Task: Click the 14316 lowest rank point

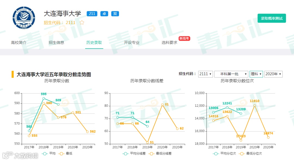Action: pyautogui.click(x=214, y=121)
